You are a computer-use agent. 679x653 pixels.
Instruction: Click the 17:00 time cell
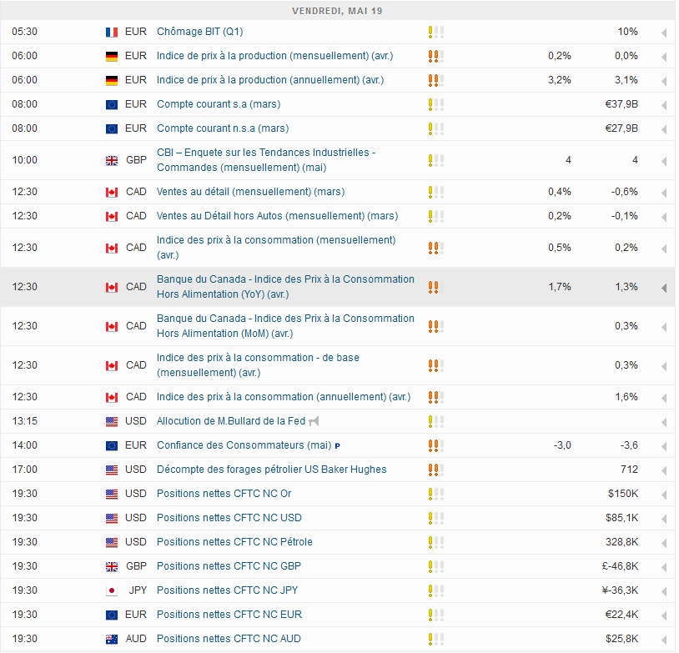(25, 470)
